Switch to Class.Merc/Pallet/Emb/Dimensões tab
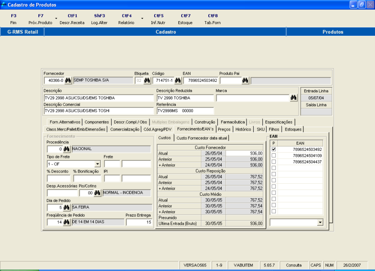Screen dimensions: 375x271 pyautogui.click(x=75, y=129)
